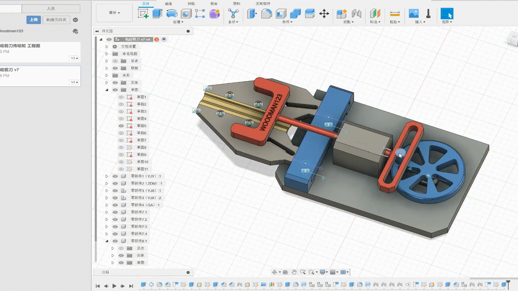Image resolution: width=518 pixels, height=291 pixels.
Task: Click the Create Sketch tool icon
Action: pyautogui.click(x=143, y=13)
